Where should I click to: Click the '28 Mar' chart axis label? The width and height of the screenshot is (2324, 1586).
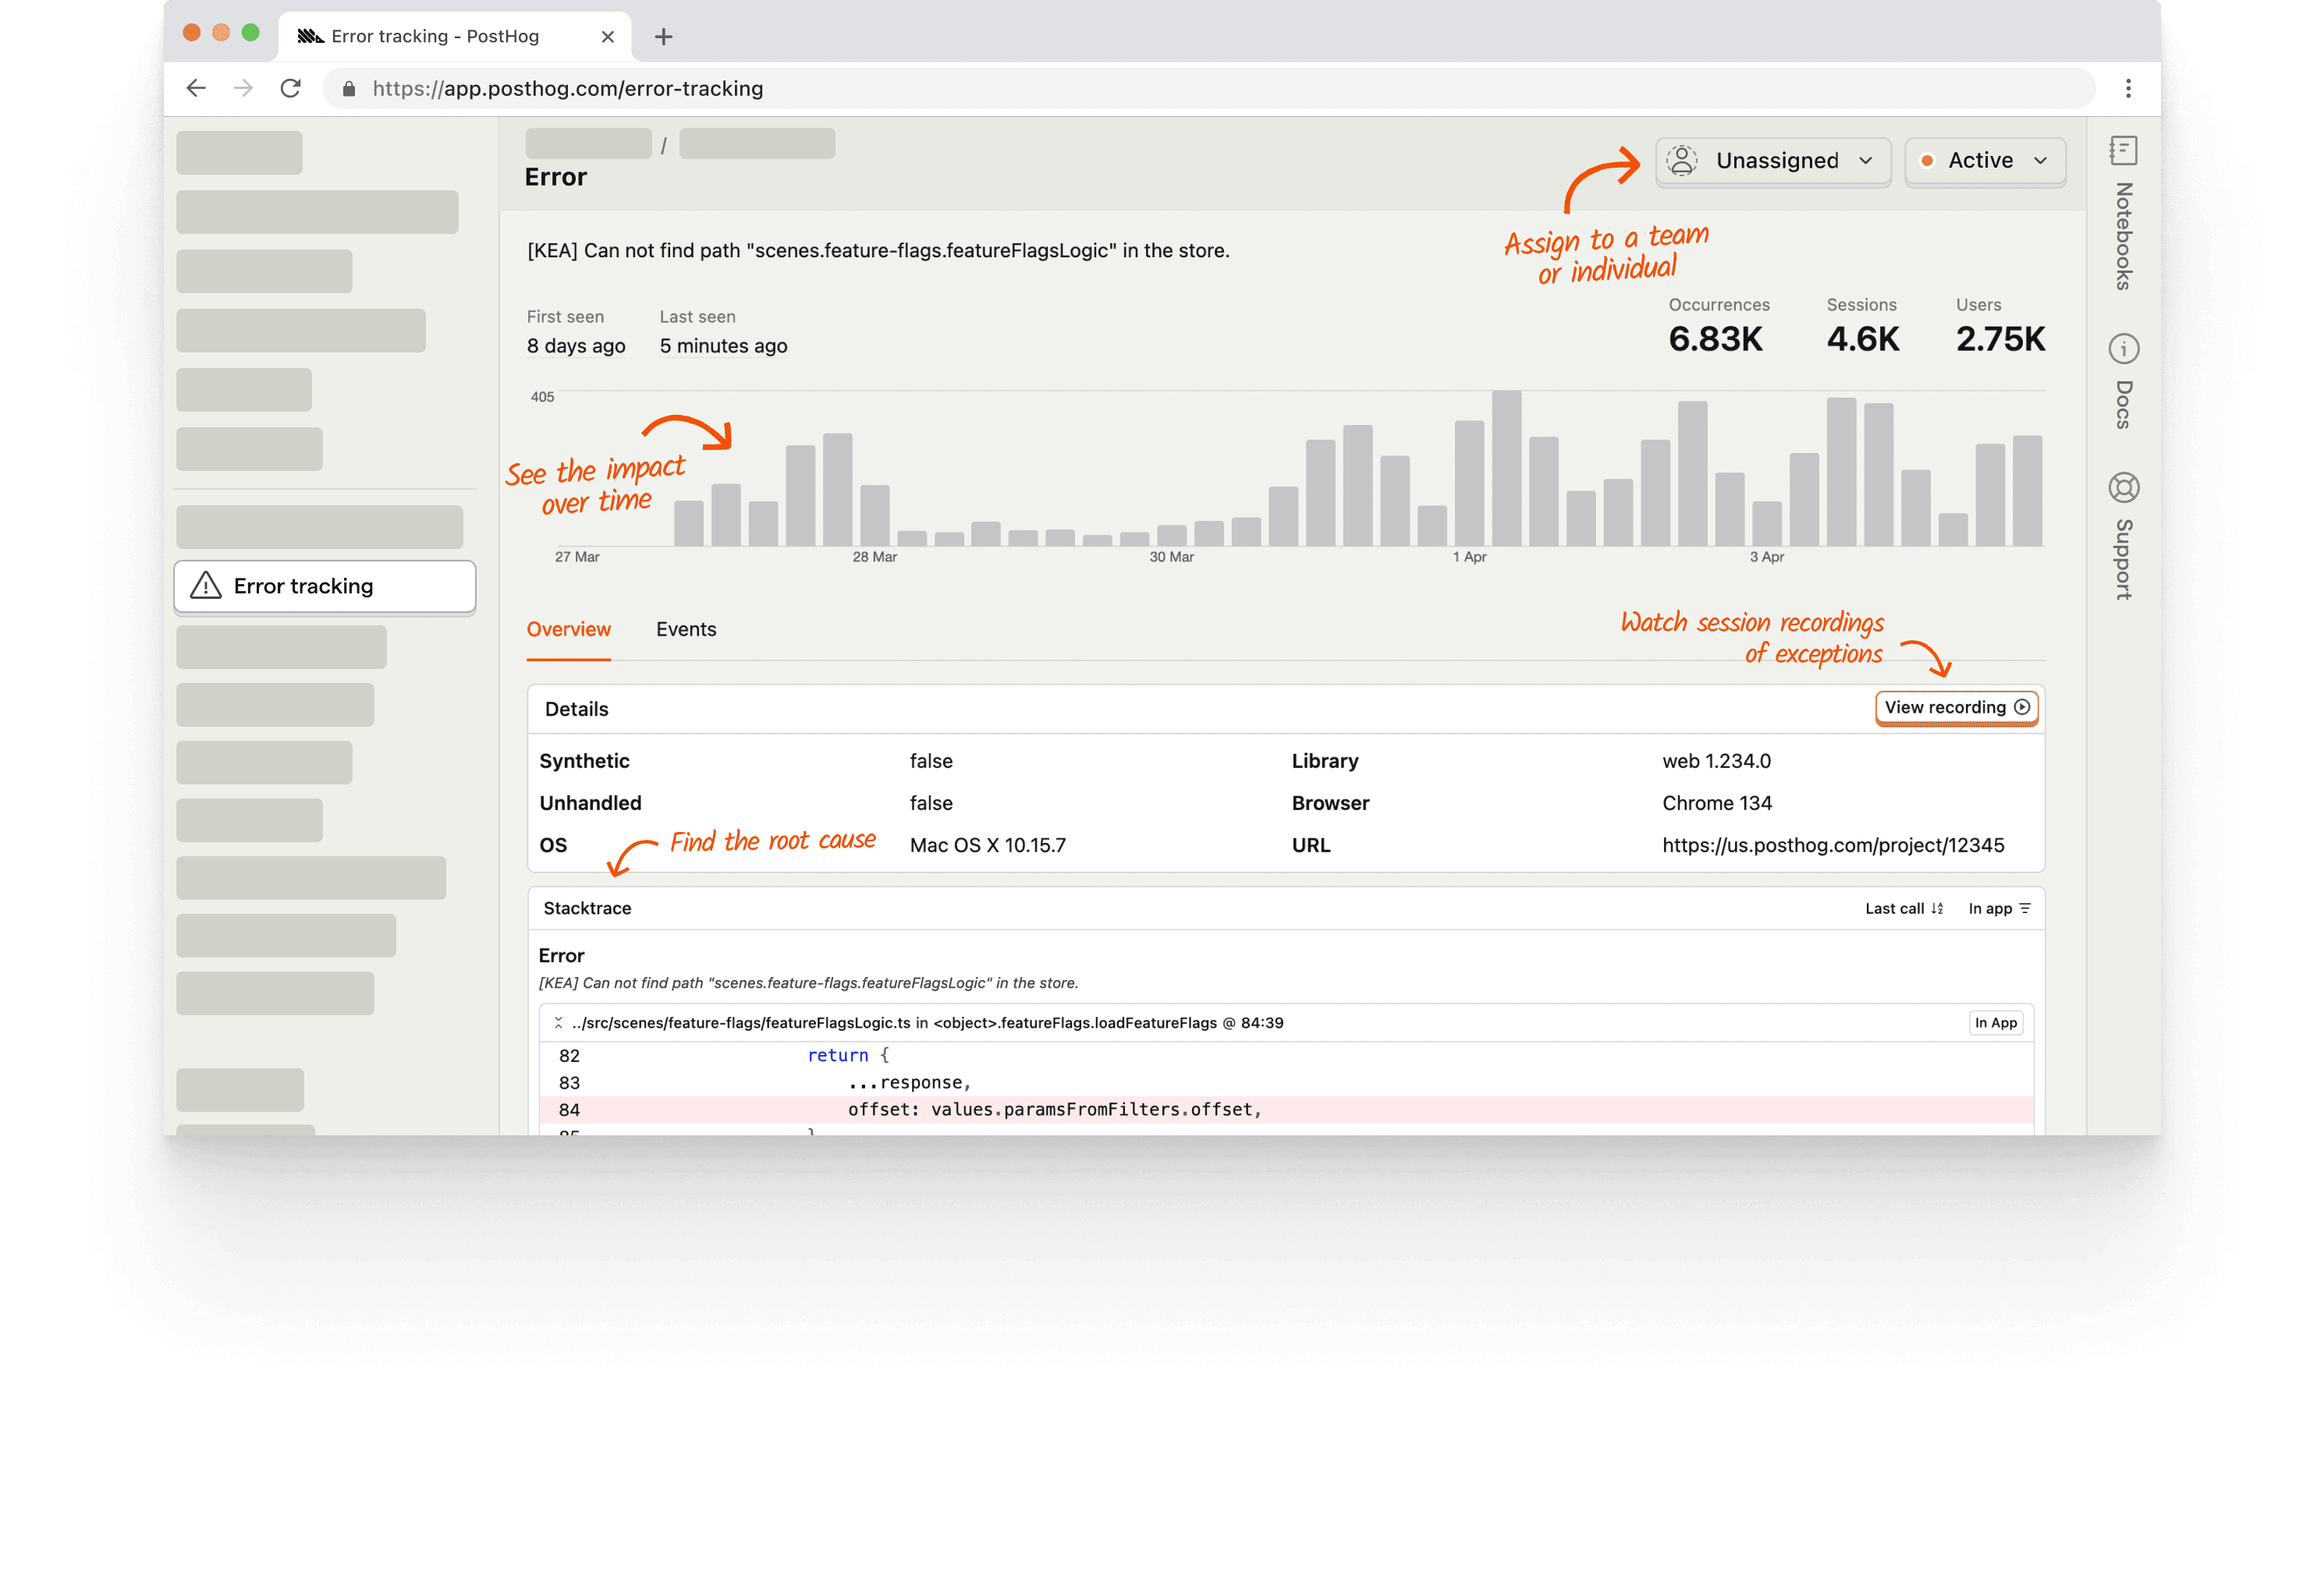(874, 558)
